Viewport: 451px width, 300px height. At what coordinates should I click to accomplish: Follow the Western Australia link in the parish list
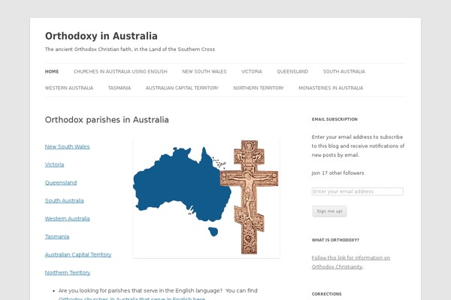tap(68, 219)
